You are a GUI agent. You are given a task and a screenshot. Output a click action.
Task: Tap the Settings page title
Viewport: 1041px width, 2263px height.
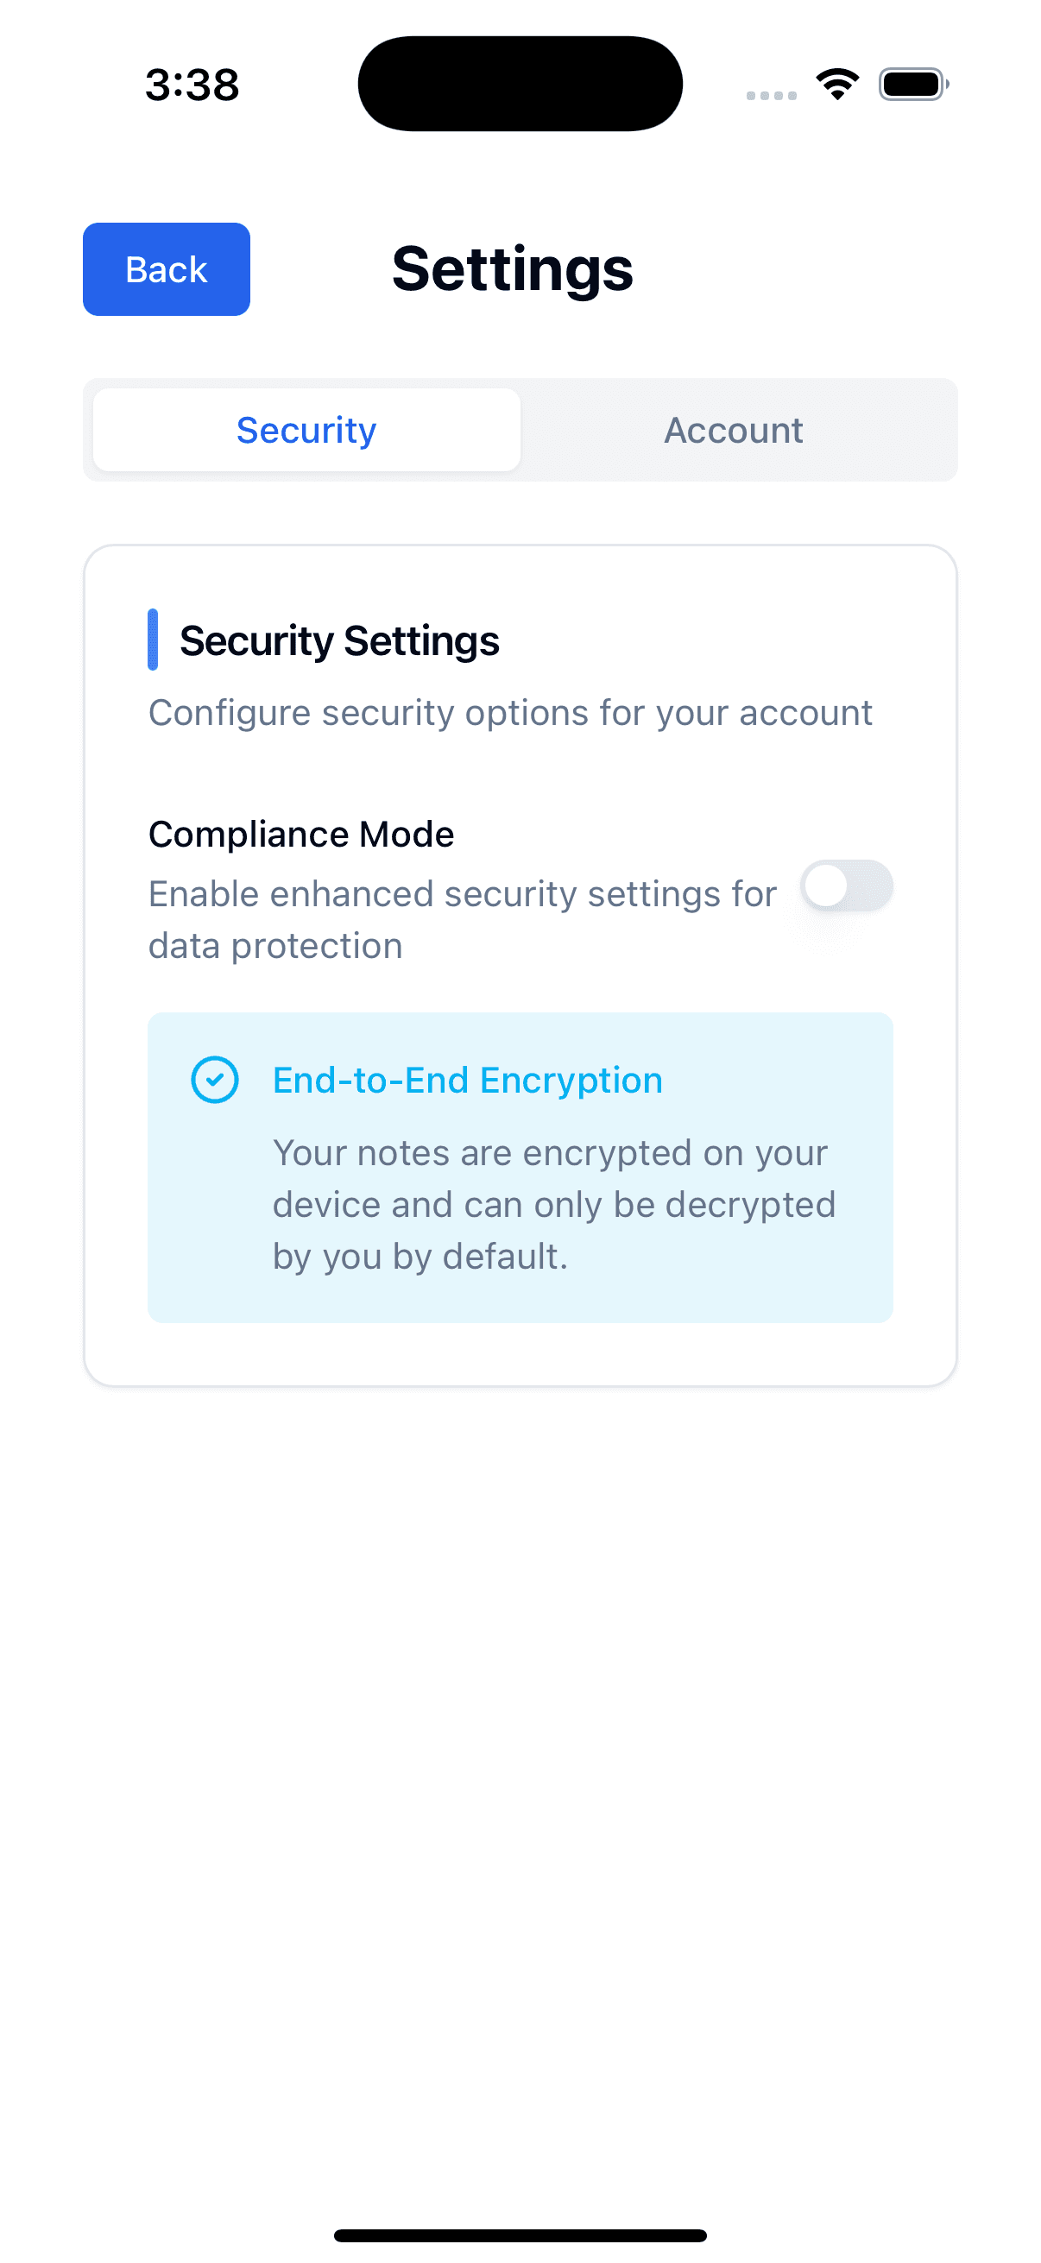pos(513,268)
